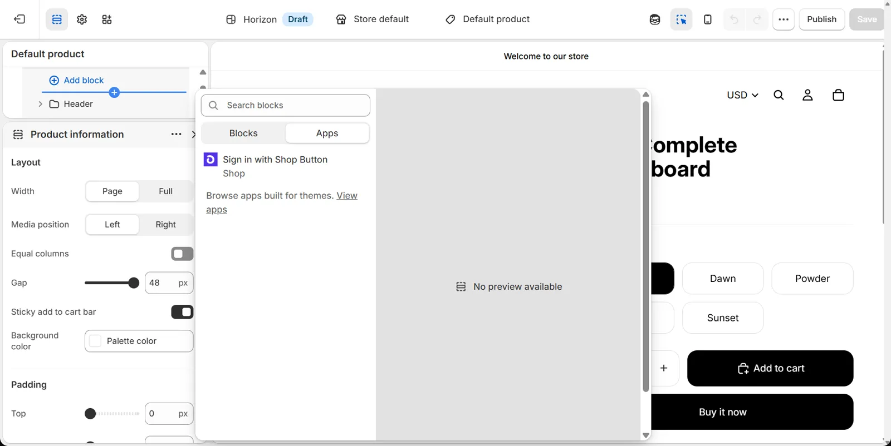Click the Gap pixel value field
Image resolution: width=891 pixels, height=446 pixels.
(x=169, y=283)
